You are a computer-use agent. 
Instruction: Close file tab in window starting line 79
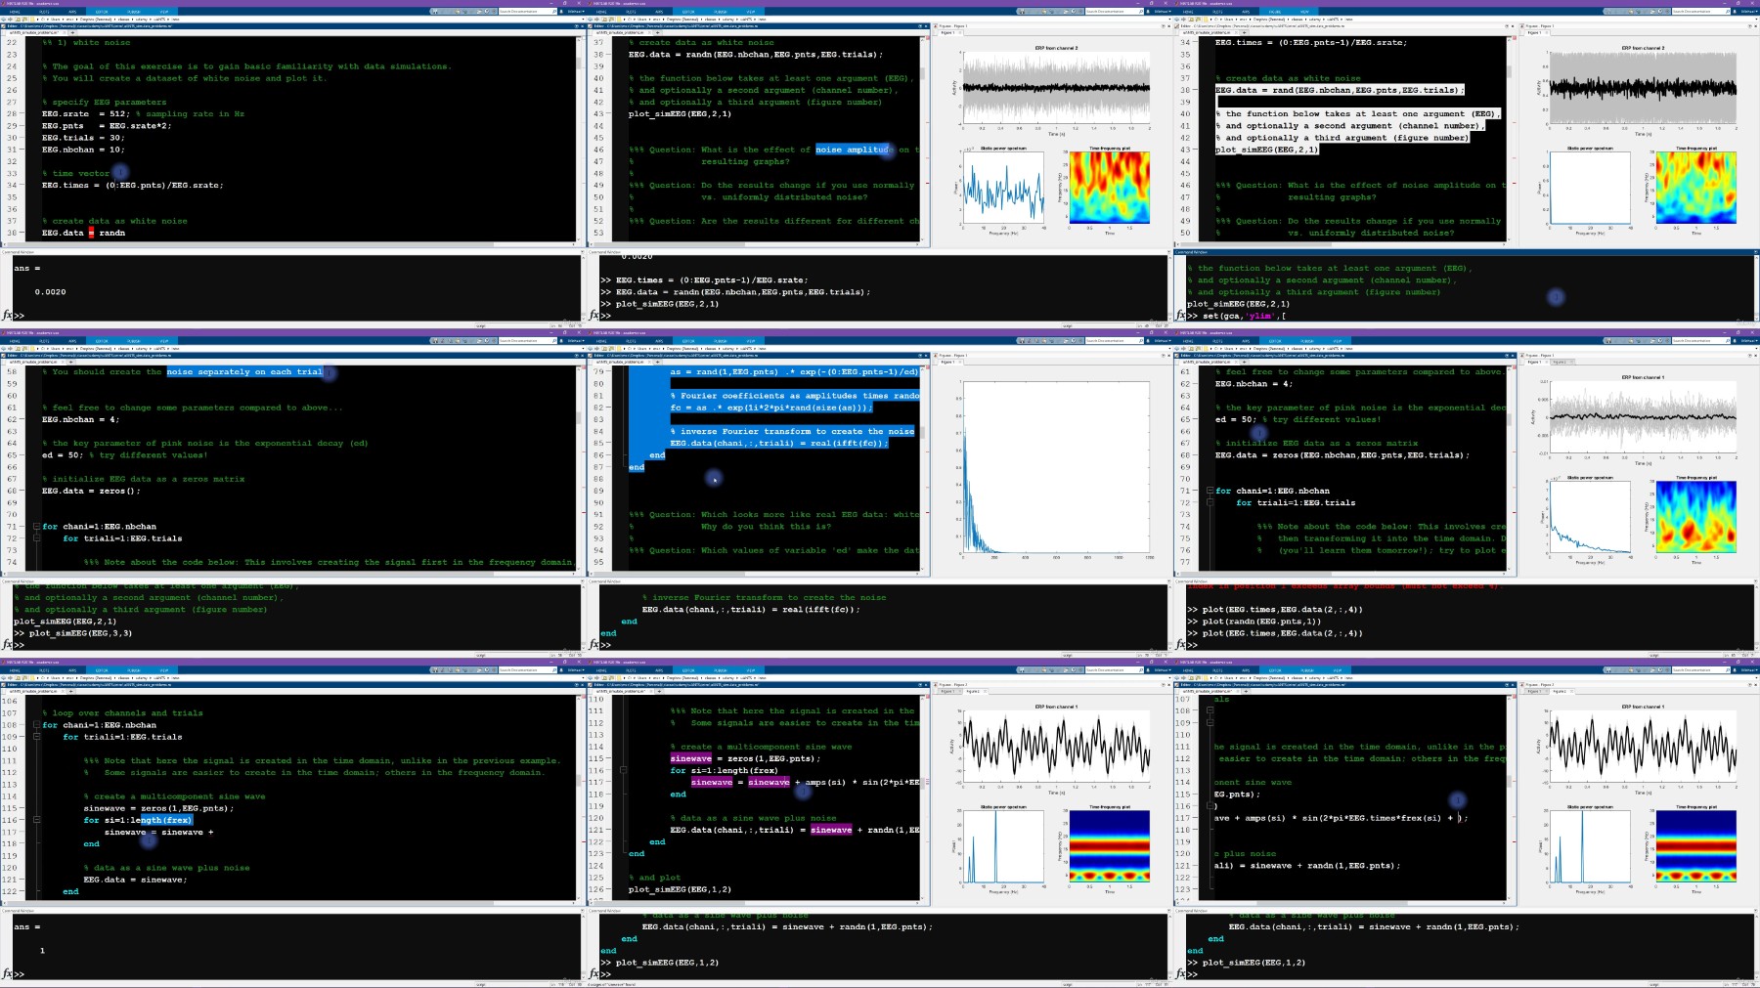point(649,362)
